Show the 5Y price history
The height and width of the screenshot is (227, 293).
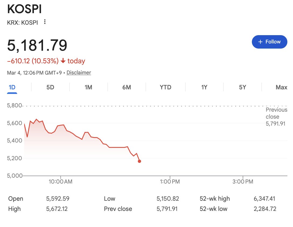point(242,87)
